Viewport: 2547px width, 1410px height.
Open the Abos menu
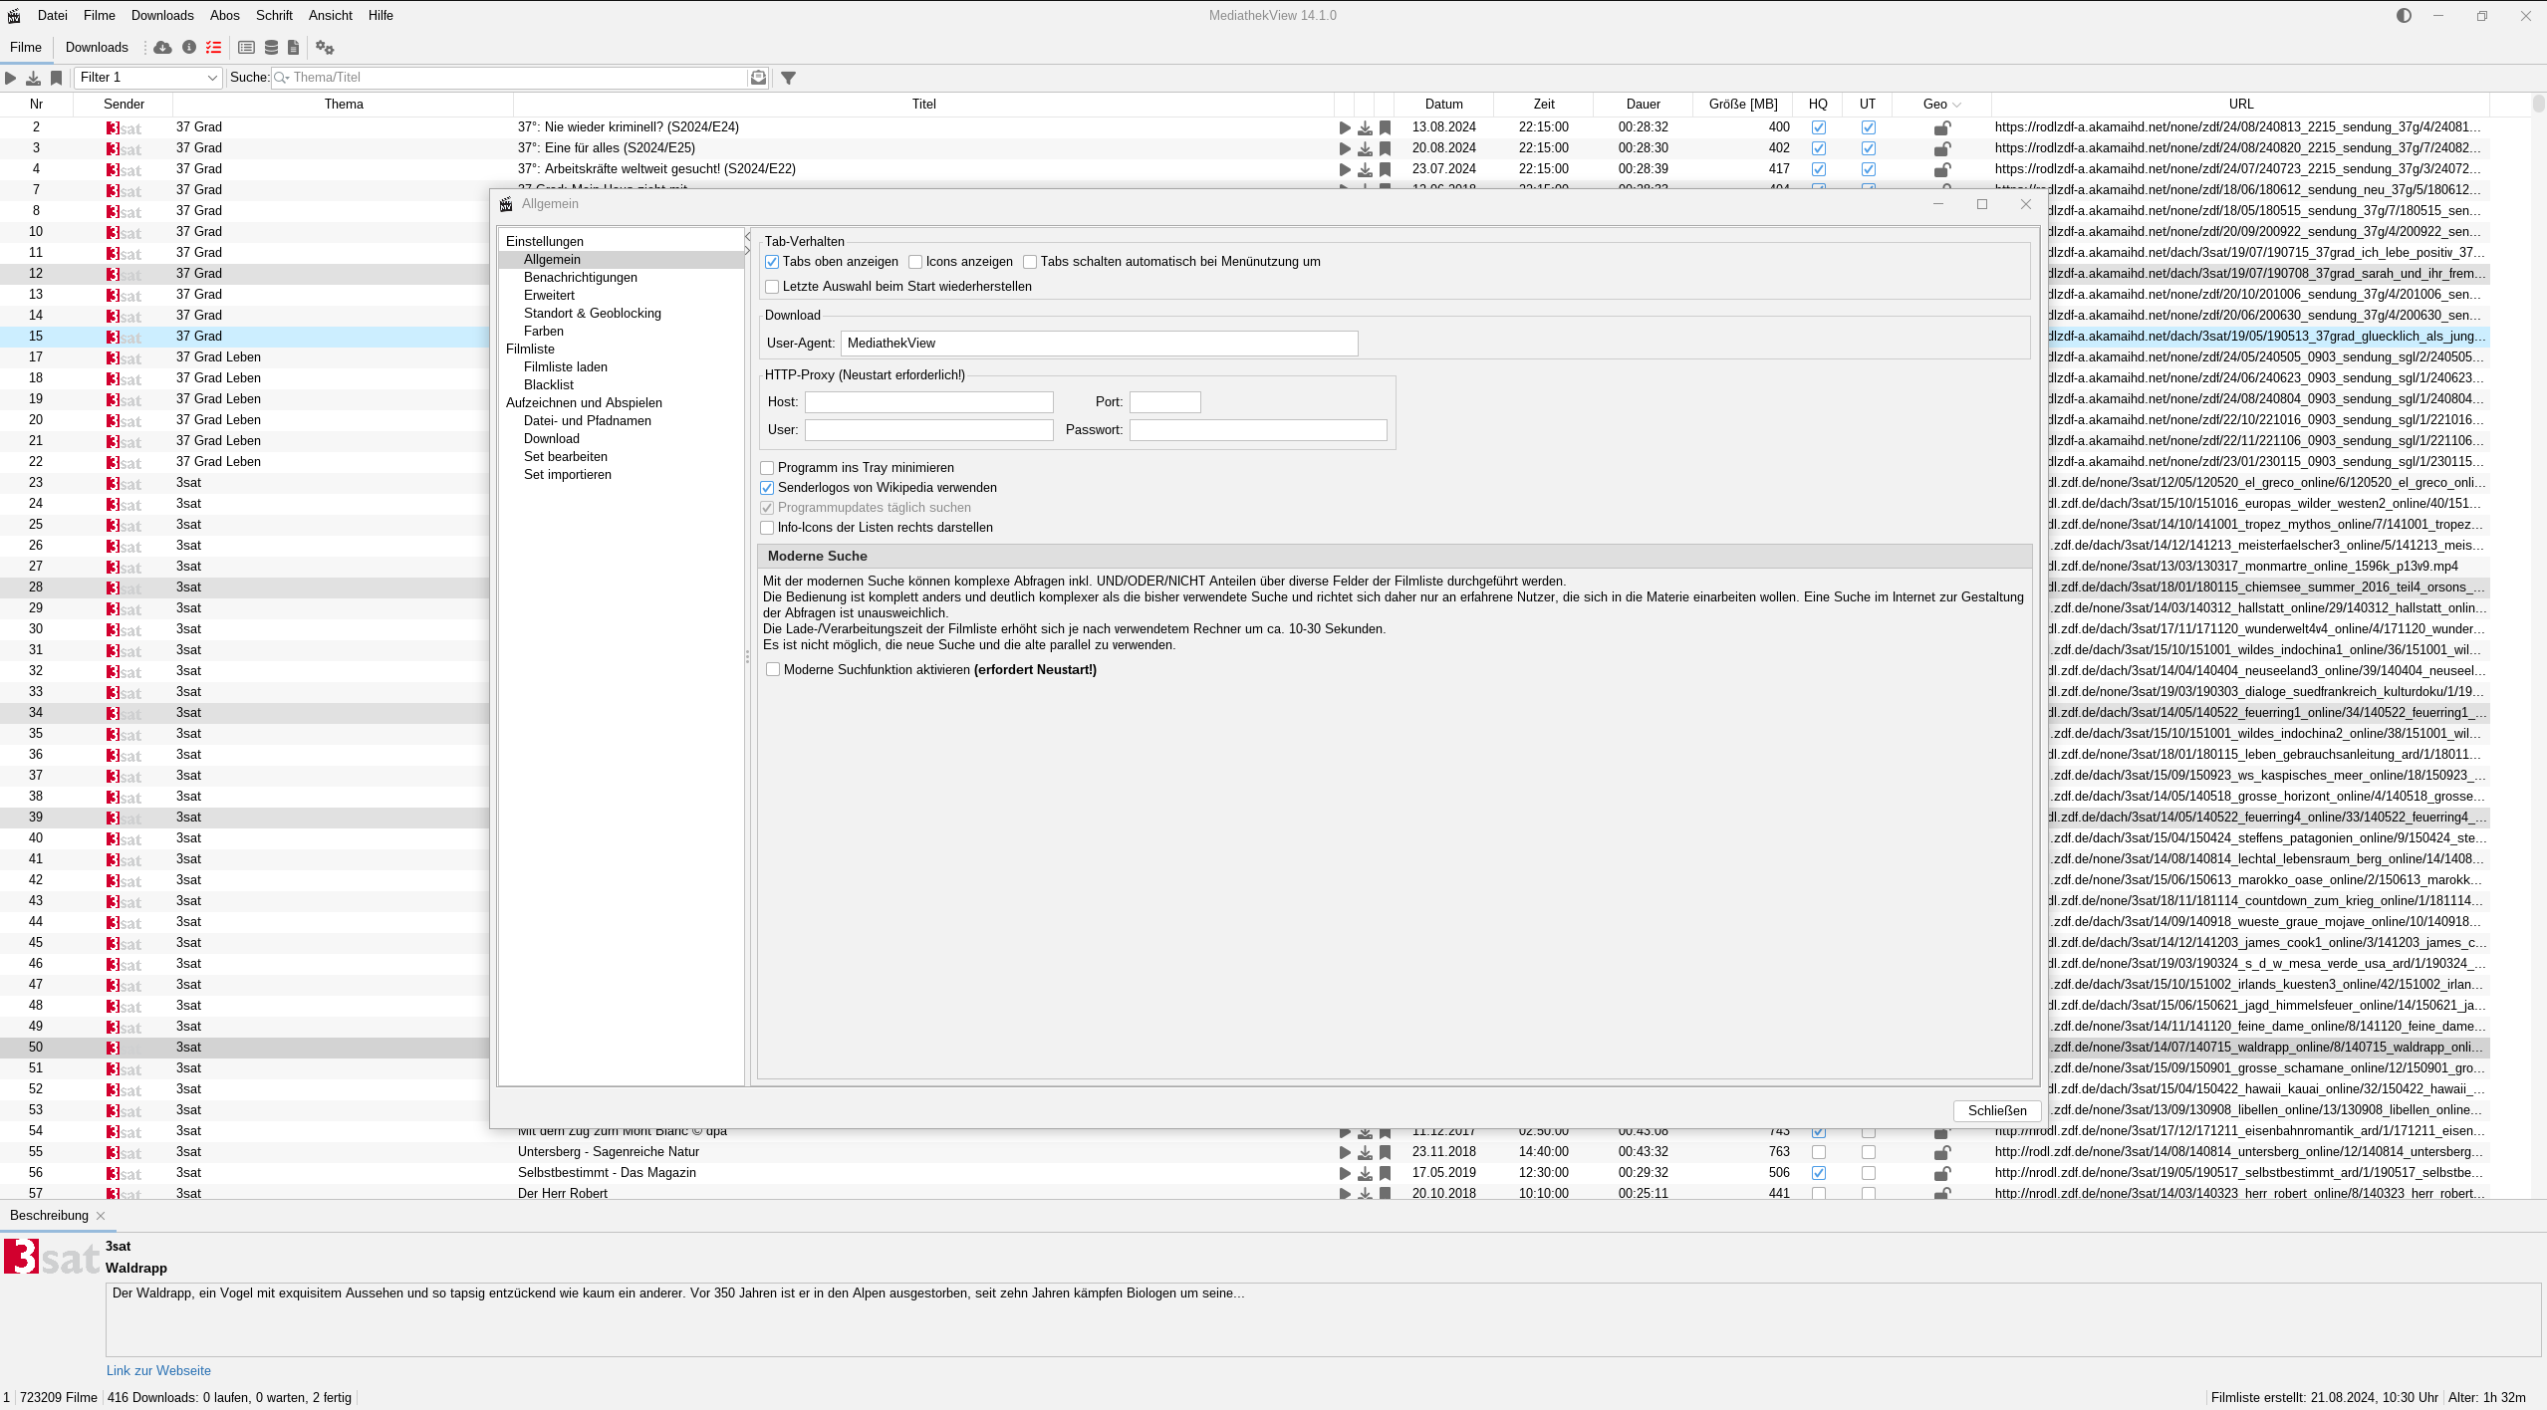(225, 16)
